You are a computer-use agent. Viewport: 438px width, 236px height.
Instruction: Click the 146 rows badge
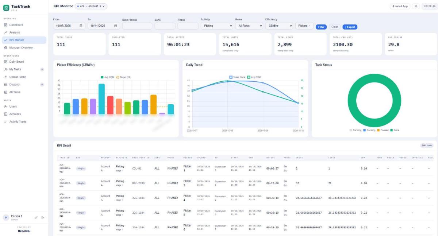[427, 145]
